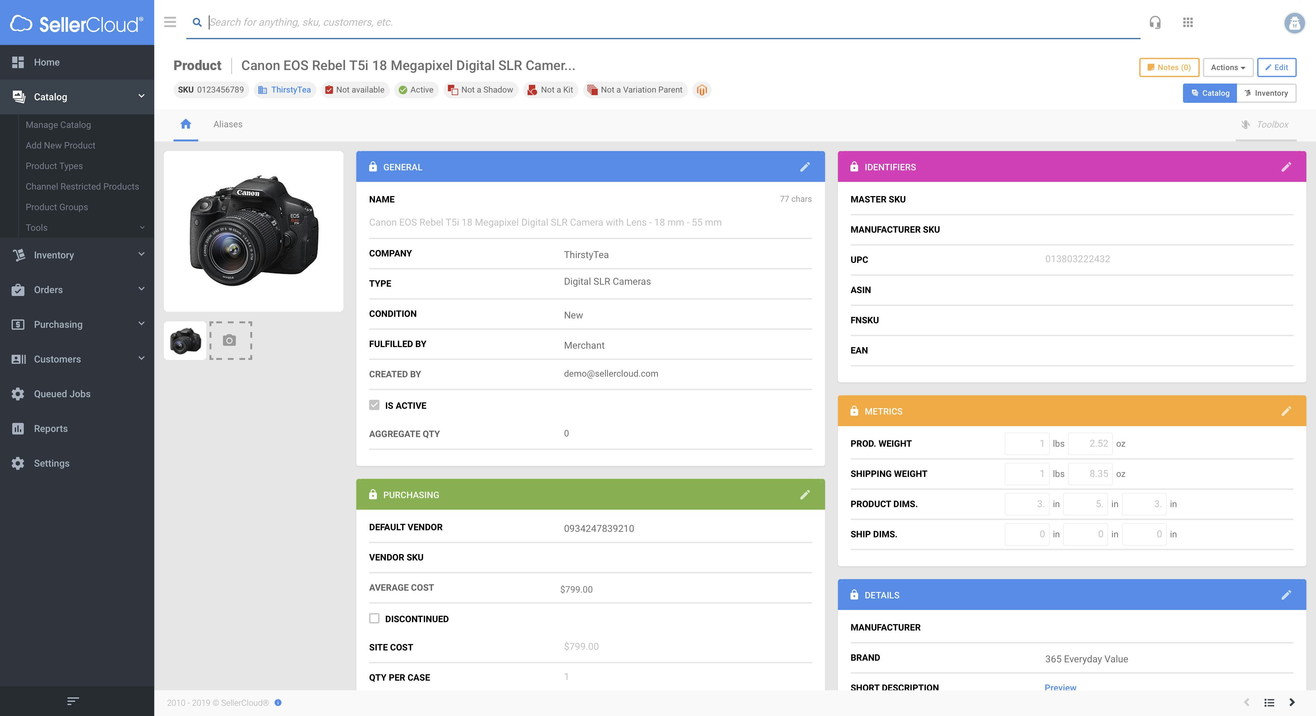Open the headset support icon
The width and height of the screenshot is (1316, 716).
click(1155, 22)
